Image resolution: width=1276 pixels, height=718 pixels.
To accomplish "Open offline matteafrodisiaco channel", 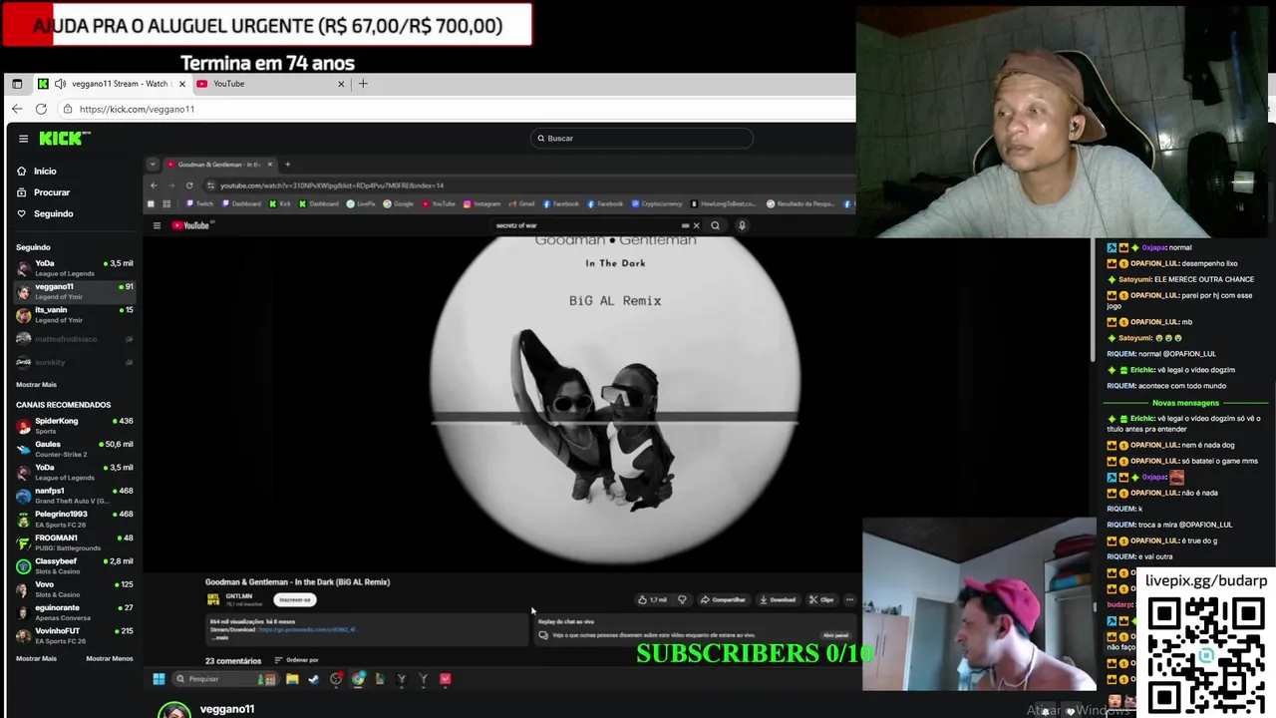I will pos(75,339).
